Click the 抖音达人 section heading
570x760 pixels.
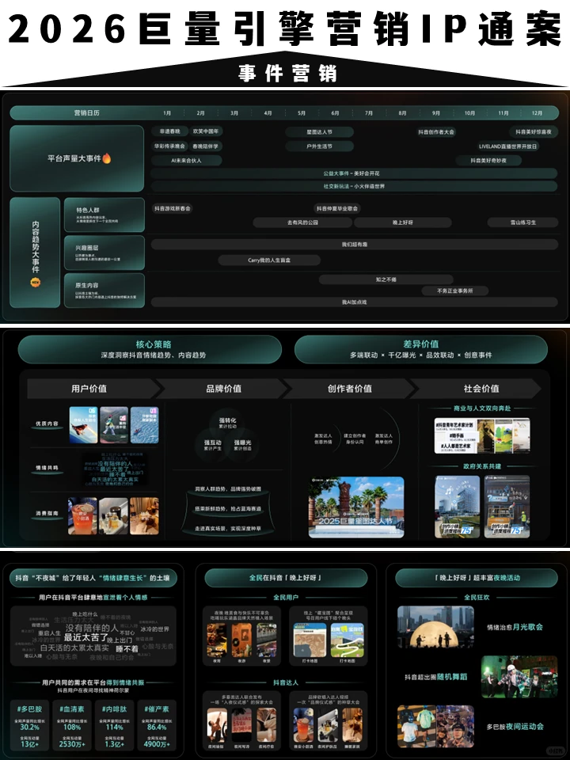click(x=286, y=683)
